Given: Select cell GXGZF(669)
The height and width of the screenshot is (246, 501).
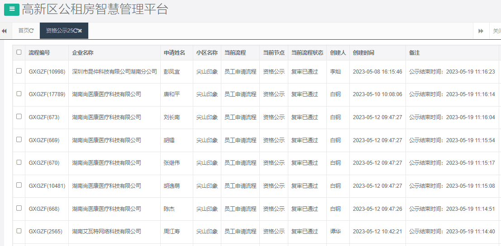Looking at the screenshot, I should tap(44, 140).
